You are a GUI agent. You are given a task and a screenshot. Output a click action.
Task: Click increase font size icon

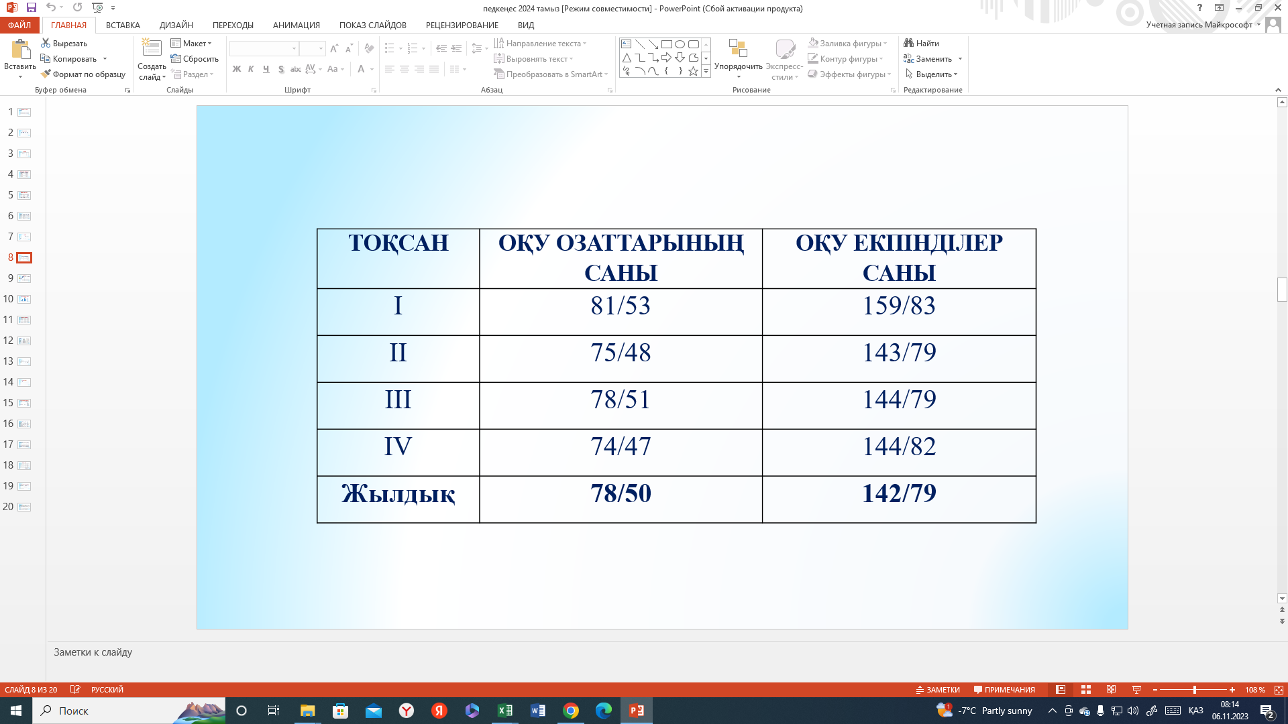pos(333,48)
